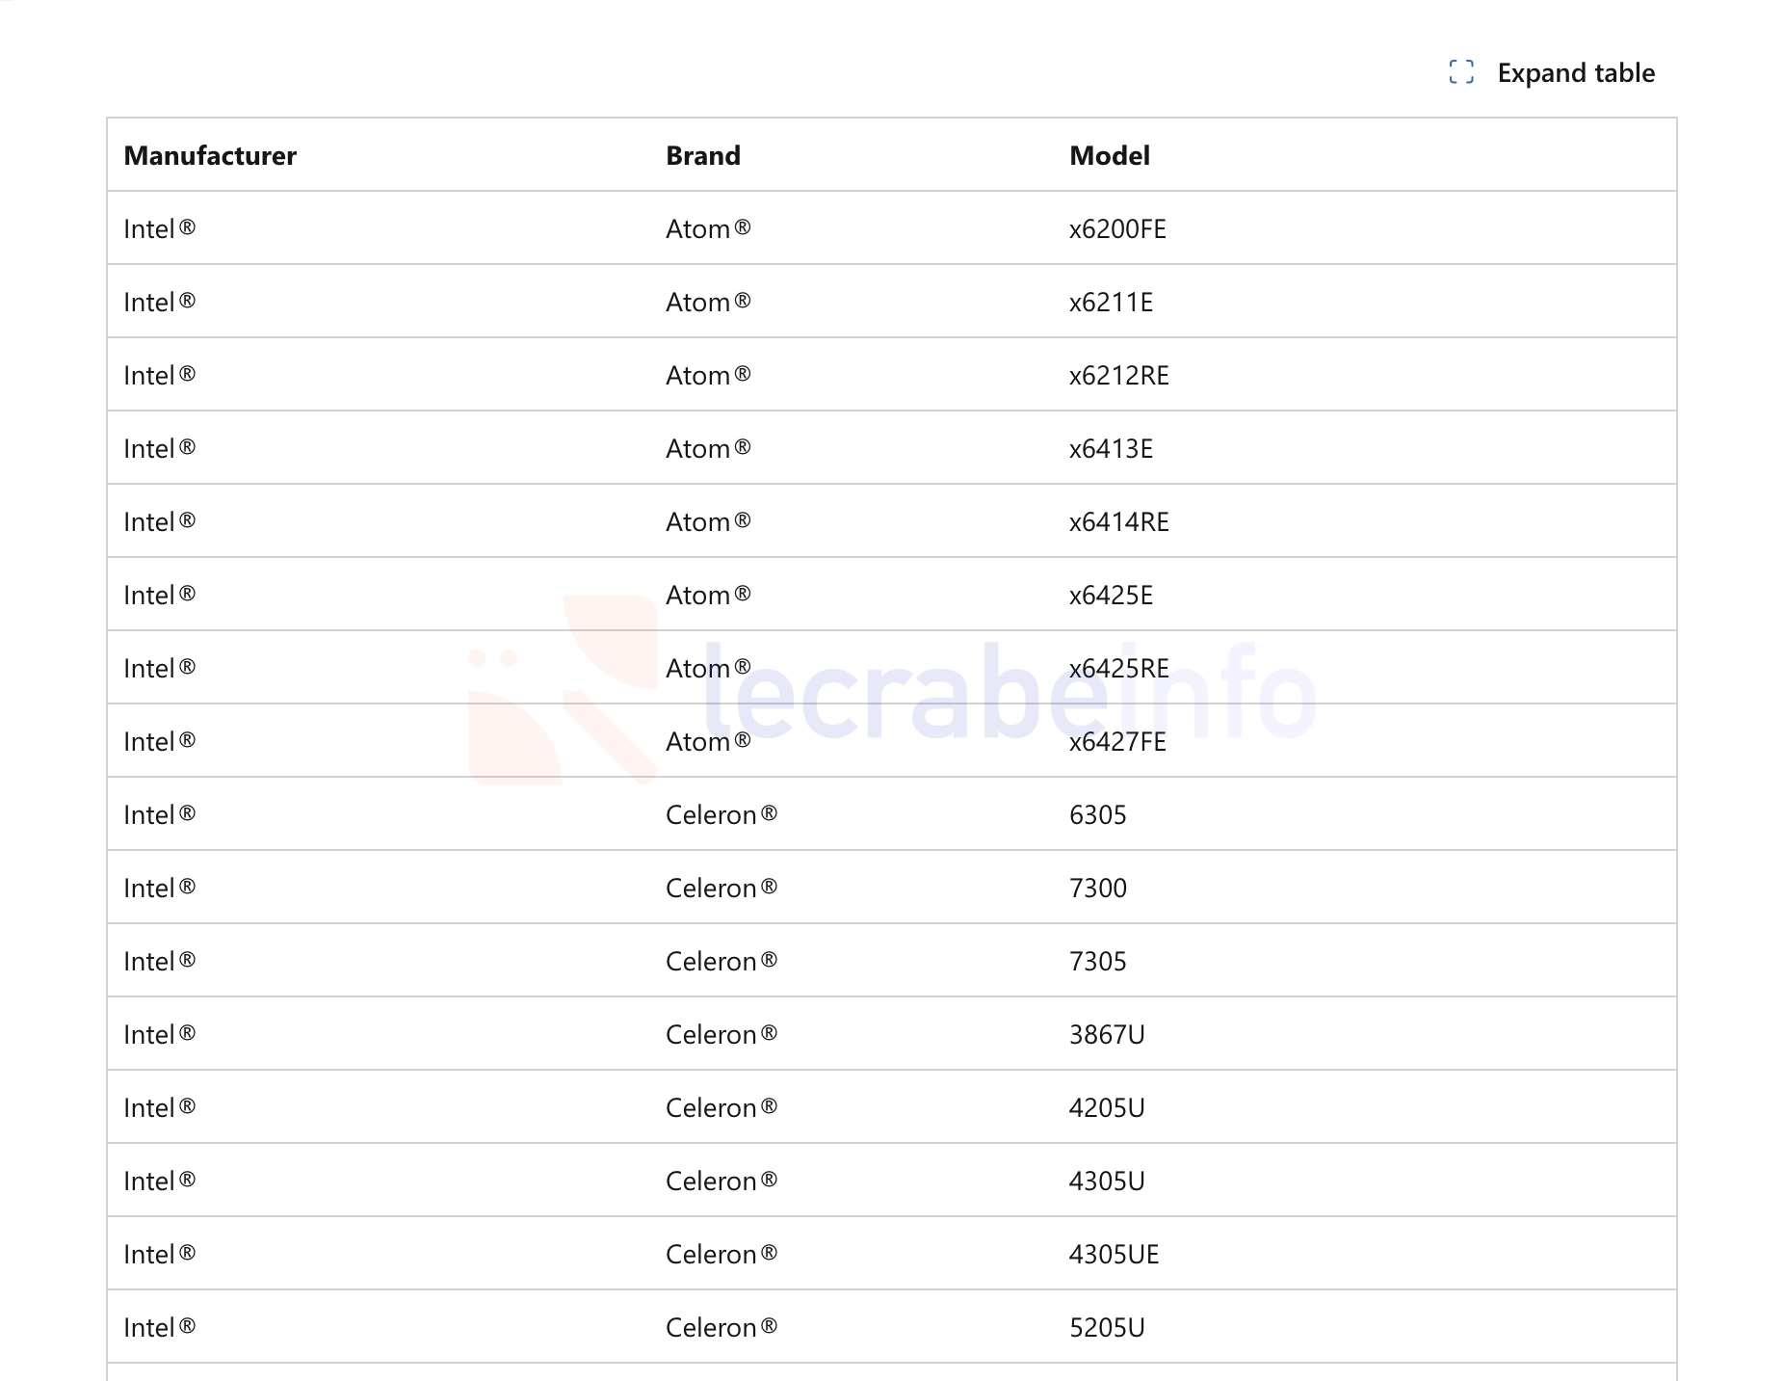The width and height of the screenshot is (1784, 1381).
Task: Click the Brand column header
Action: [702, 156]
